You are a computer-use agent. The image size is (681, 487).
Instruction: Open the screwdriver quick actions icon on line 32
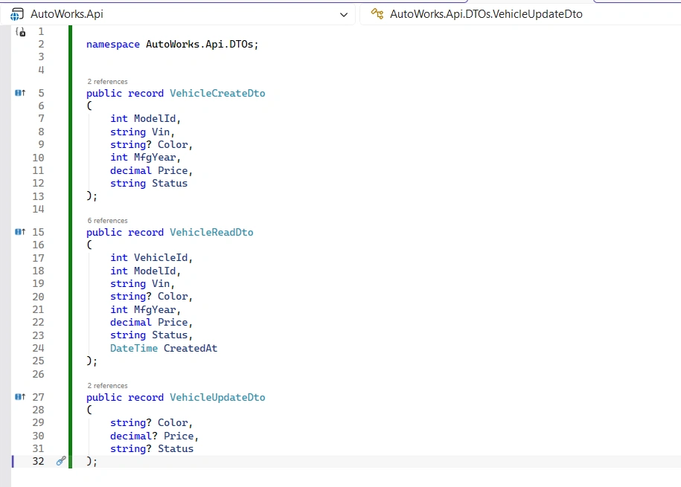61,461
